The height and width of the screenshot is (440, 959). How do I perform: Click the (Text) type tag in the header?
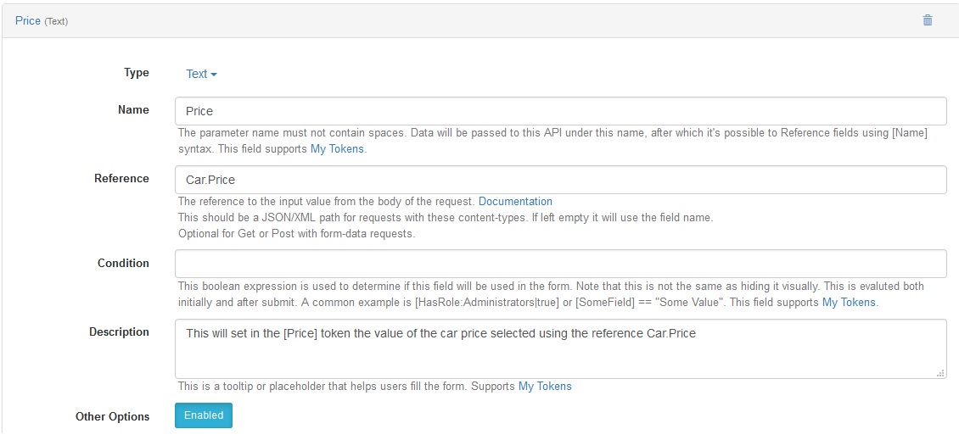pos(56,21)
